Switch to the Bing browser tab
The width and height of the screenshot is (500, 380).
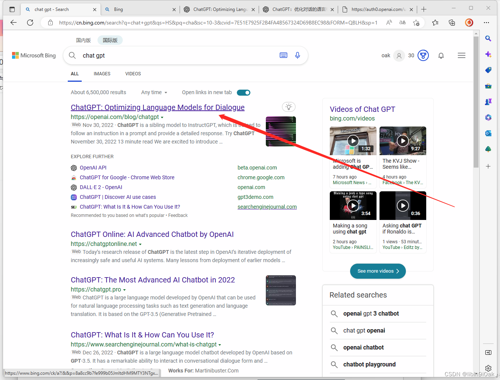pos(139,9)
